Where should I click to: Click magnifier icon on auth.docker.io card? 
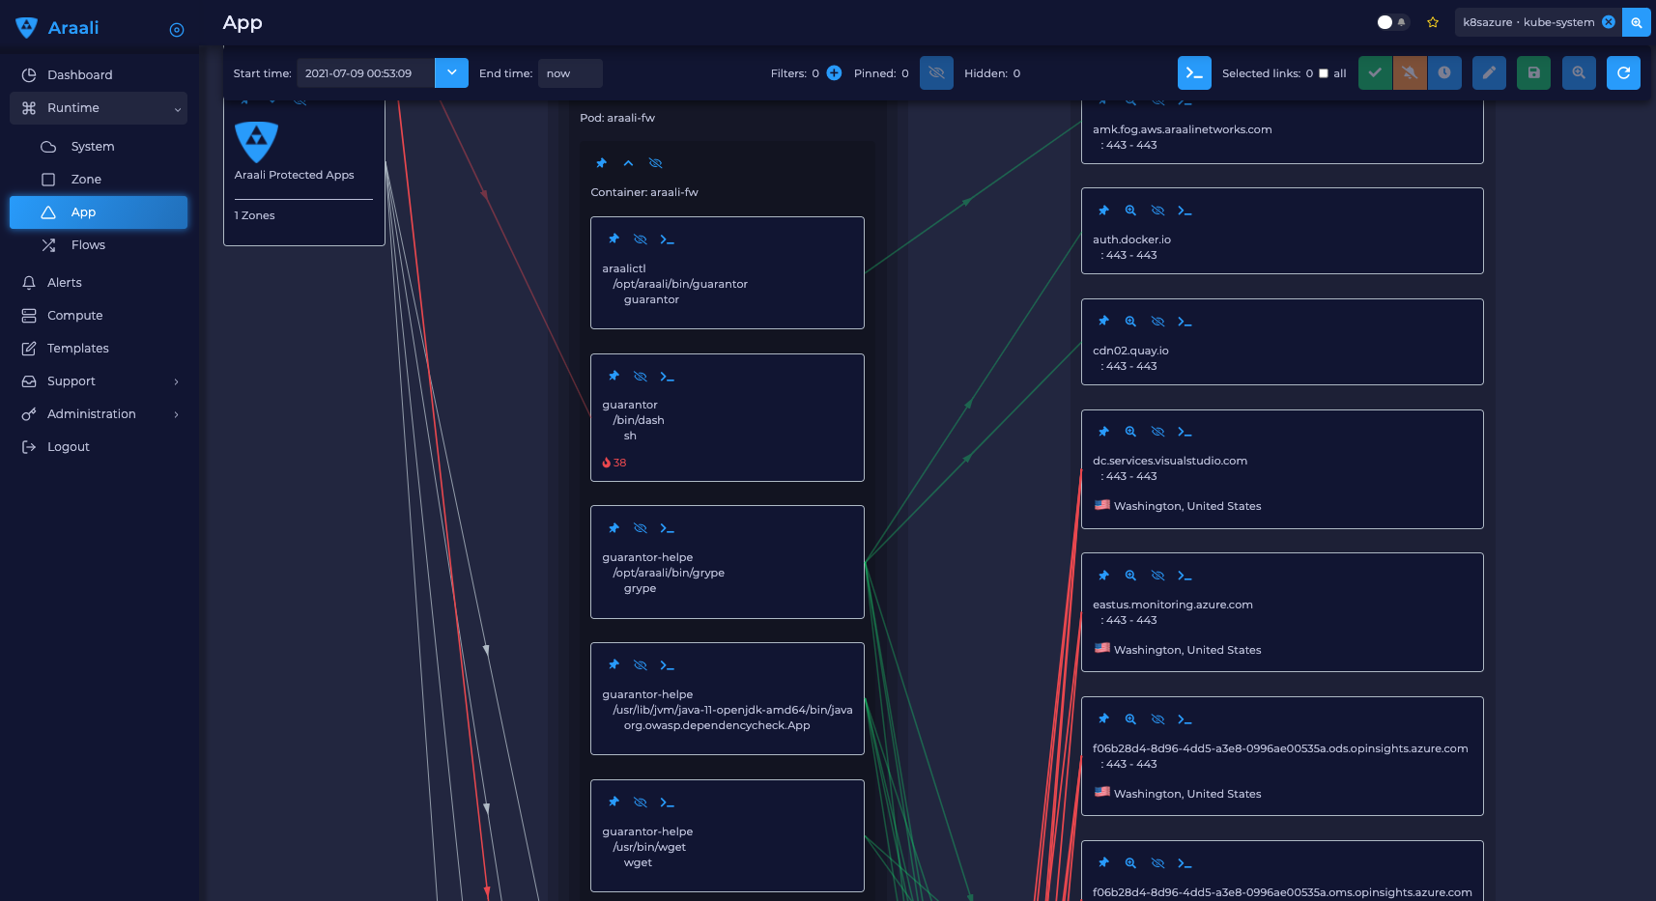(x=1130, y=211)
